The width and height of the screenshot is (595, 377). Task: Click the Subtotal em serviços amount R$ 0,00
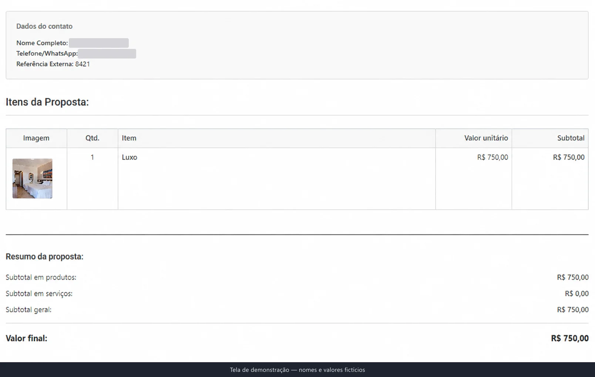(576, 294)
